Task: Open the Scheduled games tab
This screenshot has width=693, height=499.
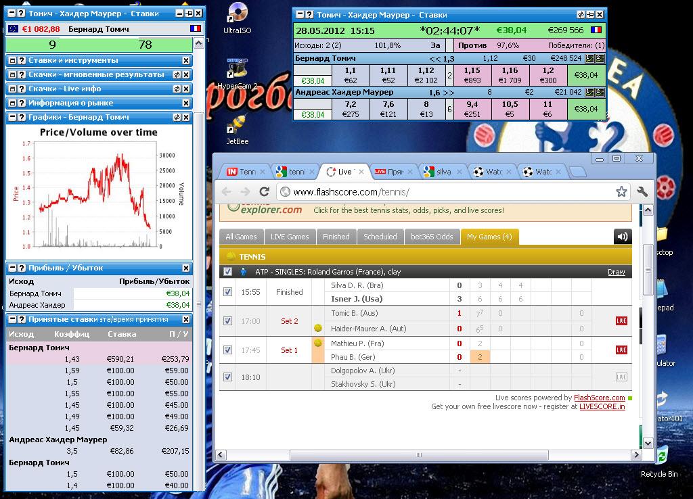Action: [x=380, y=237]
